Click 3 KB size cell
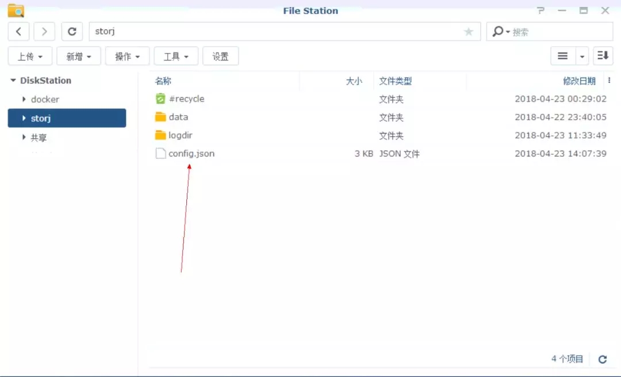The height and width of the screenshot is (377, 621). tap(363, 154)
